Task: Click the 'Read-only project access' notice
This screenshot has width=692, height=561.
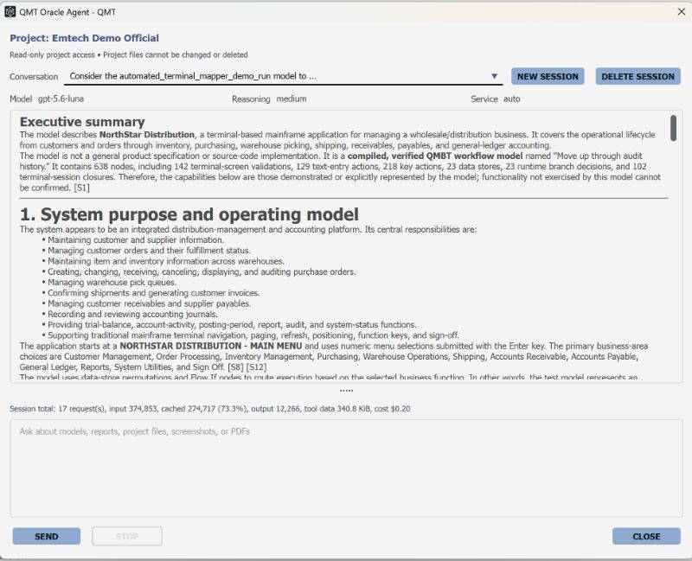Action: (x=128, y=54)
